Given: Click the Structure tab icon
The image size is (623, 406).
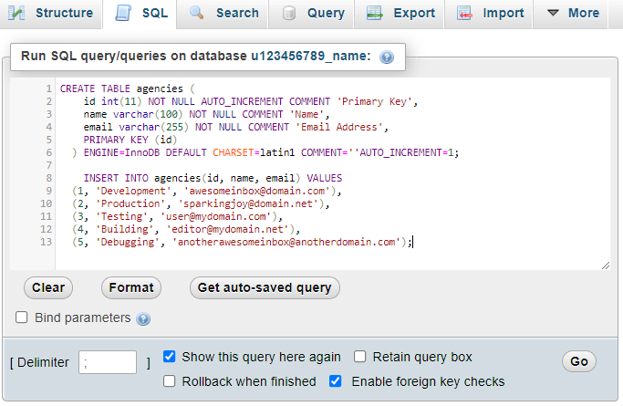Looking at the screenshot, I should coord(18,14).
